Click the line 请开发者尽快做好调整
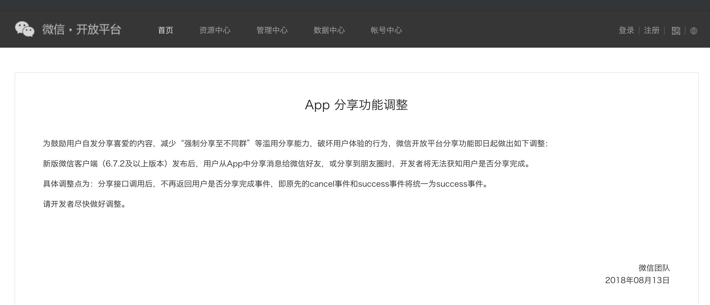 [84, 204]
